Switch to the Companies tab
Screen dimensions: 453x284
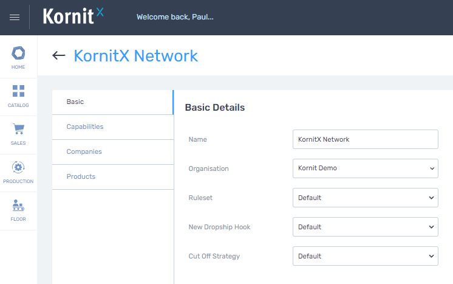[x=113, y=152]
